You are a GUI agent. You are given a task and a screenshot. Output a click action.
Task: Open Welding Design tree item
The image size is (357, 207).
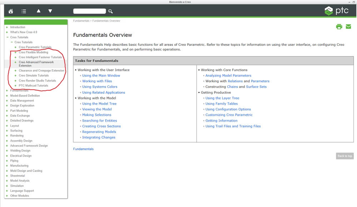click(20, 151)
